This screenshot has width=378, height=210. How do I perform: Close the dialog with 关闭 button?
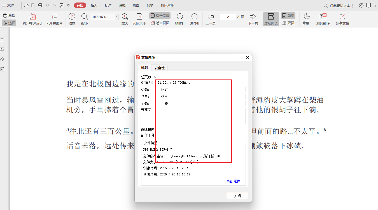(x=237, y=196)
